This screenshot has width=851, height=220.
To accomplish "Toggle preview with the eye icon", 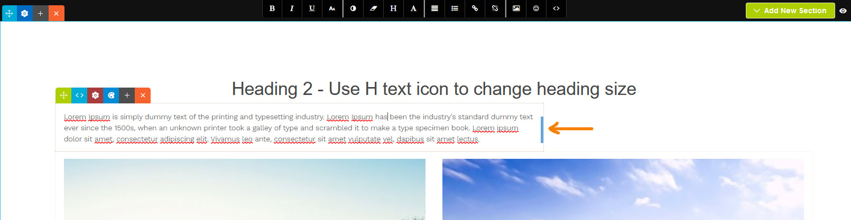I will click(x=843, y=11).
